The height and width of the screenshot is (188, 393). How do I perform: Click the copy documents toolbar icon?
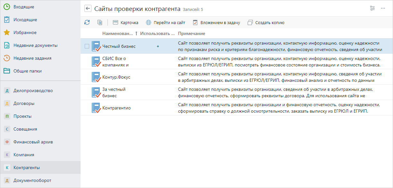pyautogui.click(x=100, y=22)
